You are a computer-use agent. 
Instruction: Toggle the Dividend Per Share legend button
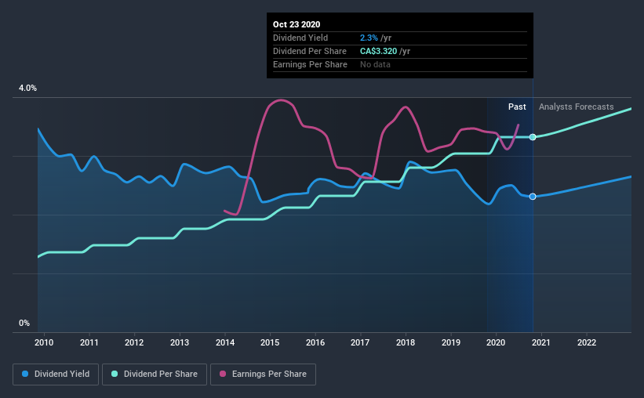point(155,374)
